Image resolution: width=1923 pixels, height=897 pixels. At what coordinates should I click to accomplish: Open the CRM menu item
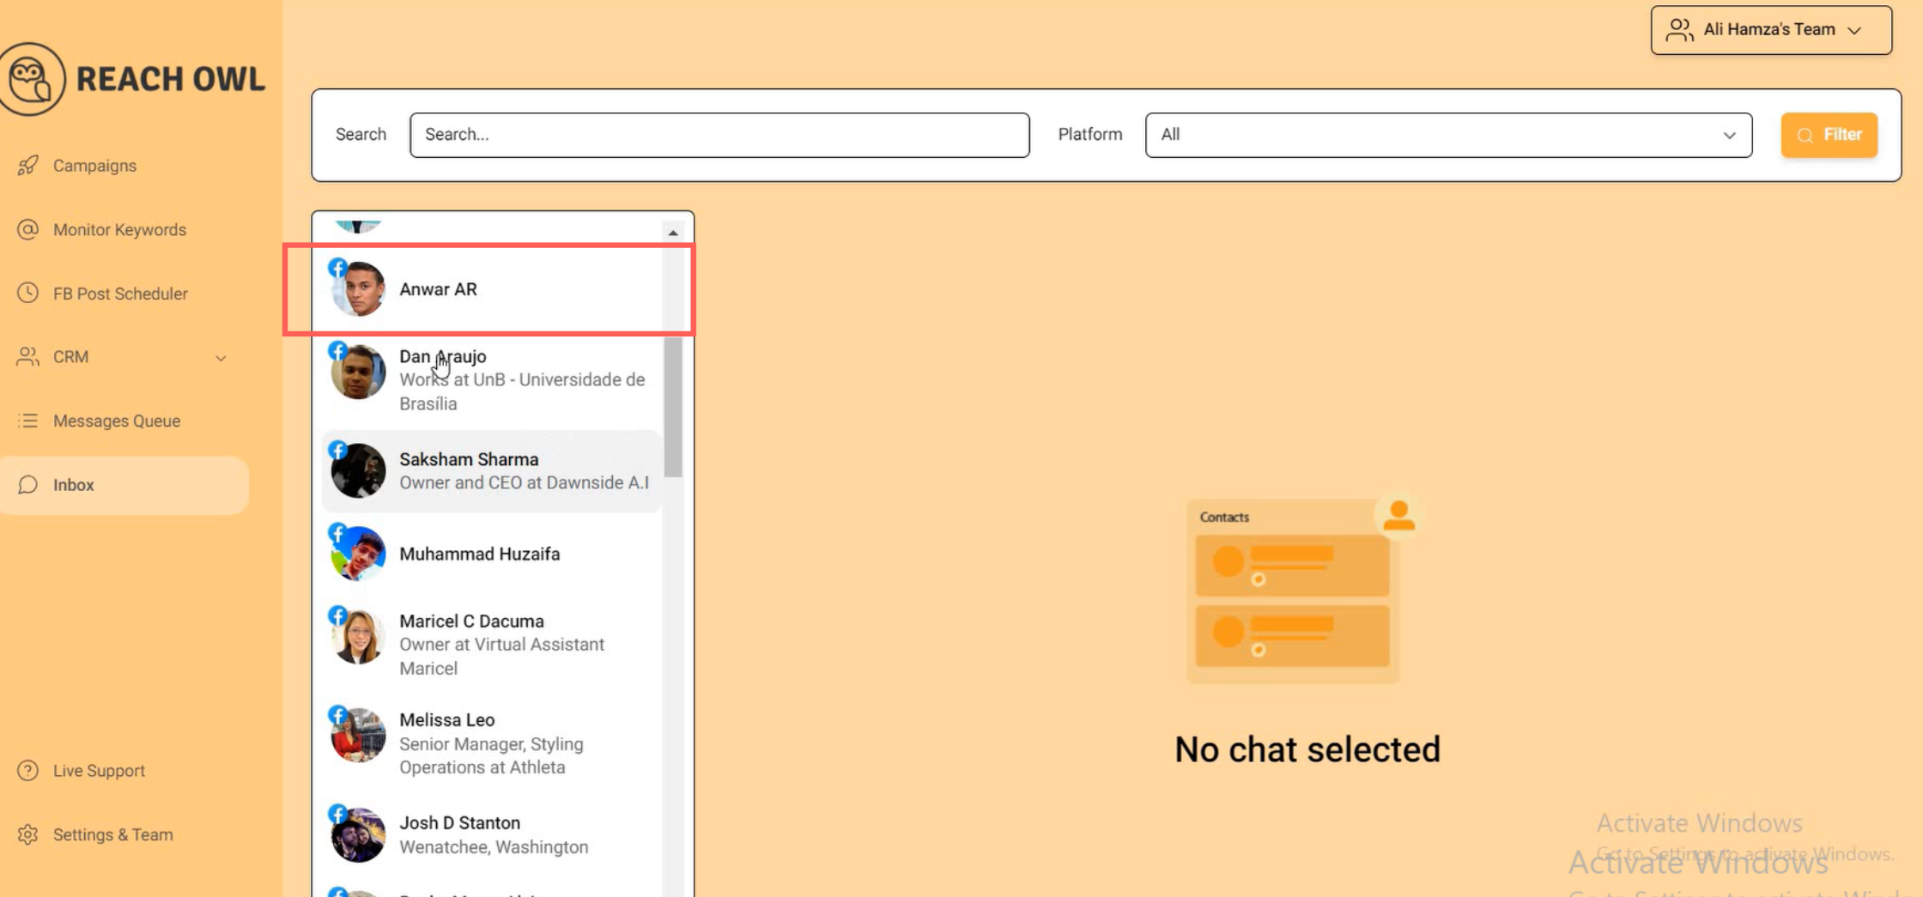click(70, 356)
